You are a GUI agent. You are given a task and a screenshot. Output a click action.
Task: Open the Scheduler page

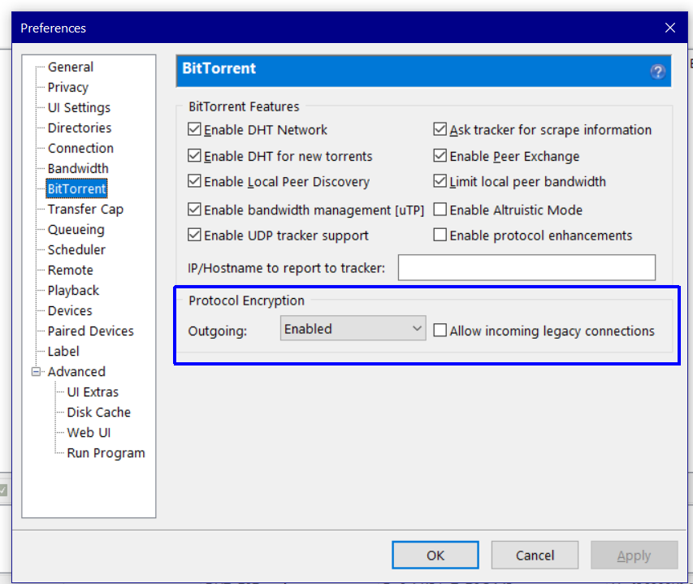pyautogui.click(x=76, y=250)
